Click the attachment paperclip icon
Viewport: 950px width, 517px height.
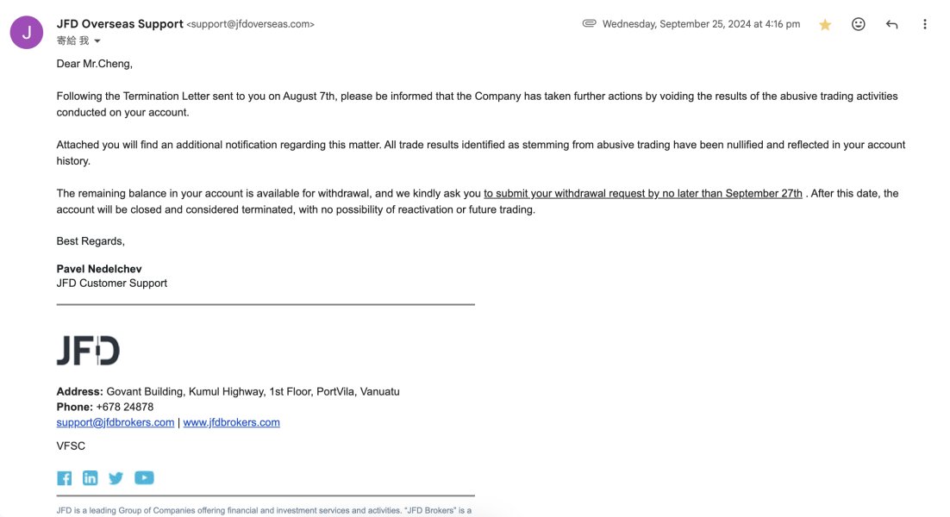589,23
